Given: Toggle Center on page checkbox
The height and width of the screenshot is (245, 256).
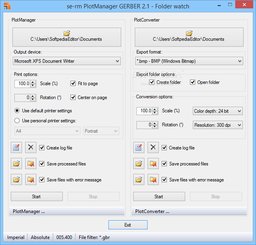Looking at the screenshot, I should point(73,98).
